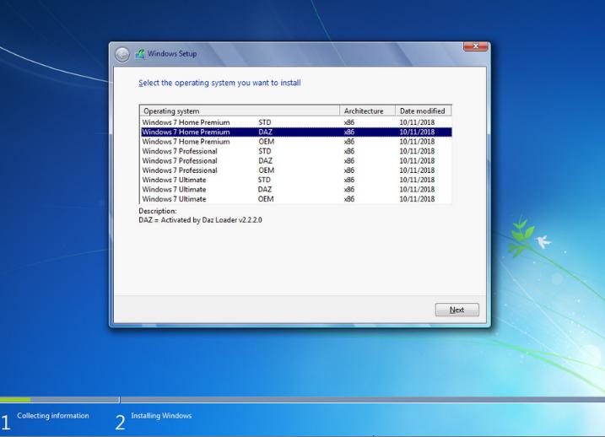Select Windows 7 Ultimate STD row
The width and height of the screenshot is (605, 437).
296,181
